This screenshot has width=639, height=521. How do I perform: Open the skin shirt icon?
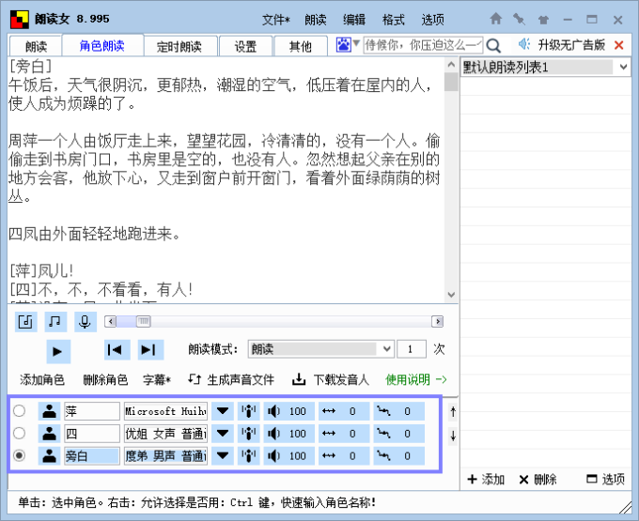click(543, 20)
